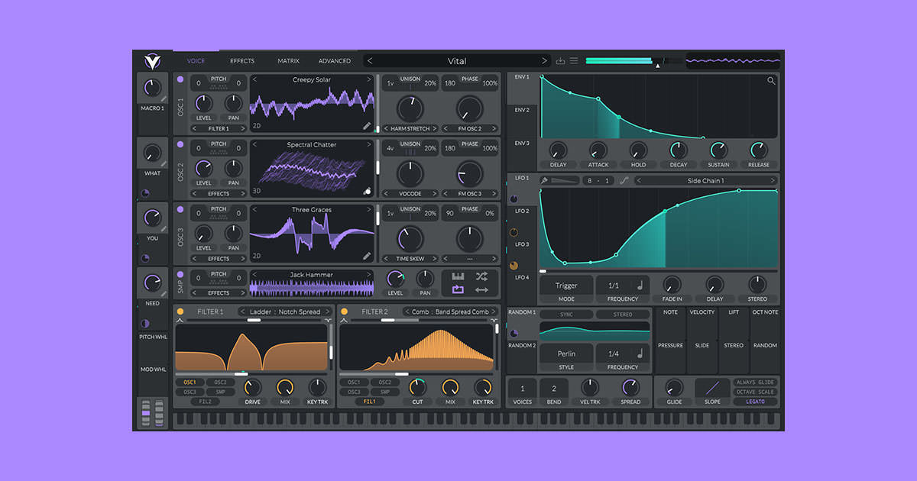917x481 pixels.
Task: Go to previous preset before Vital
Action: [370, 61]
